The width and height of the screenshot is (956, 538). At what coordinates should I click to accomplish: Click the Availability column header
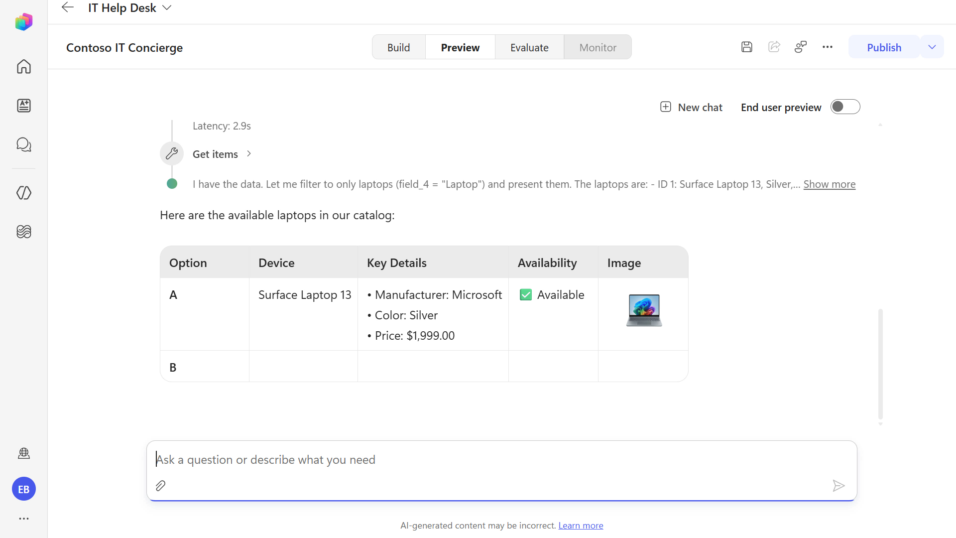point(547,263)
